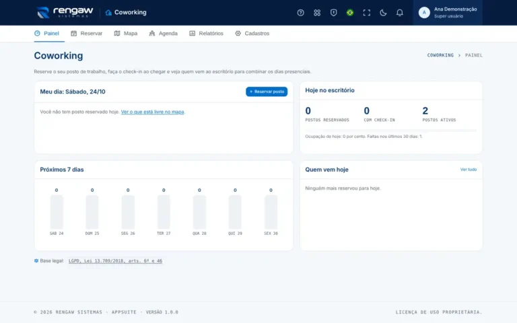Click the COWORKING breadcrumb
517x323 pixels.
[x=440, y=55]
